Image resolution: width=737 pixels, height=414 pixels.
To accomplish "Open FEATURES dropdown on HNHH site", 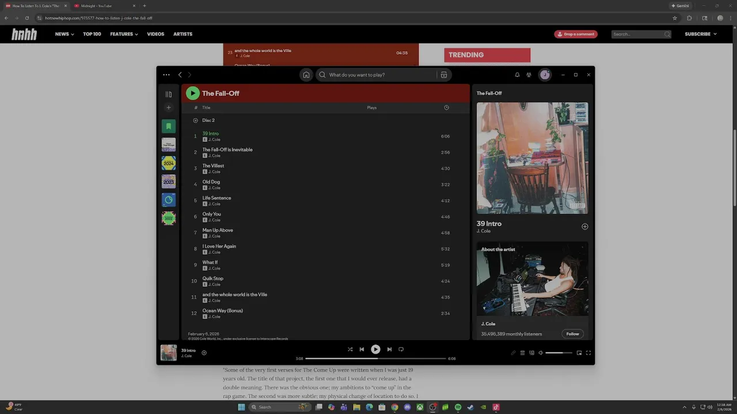I will 124,34.
